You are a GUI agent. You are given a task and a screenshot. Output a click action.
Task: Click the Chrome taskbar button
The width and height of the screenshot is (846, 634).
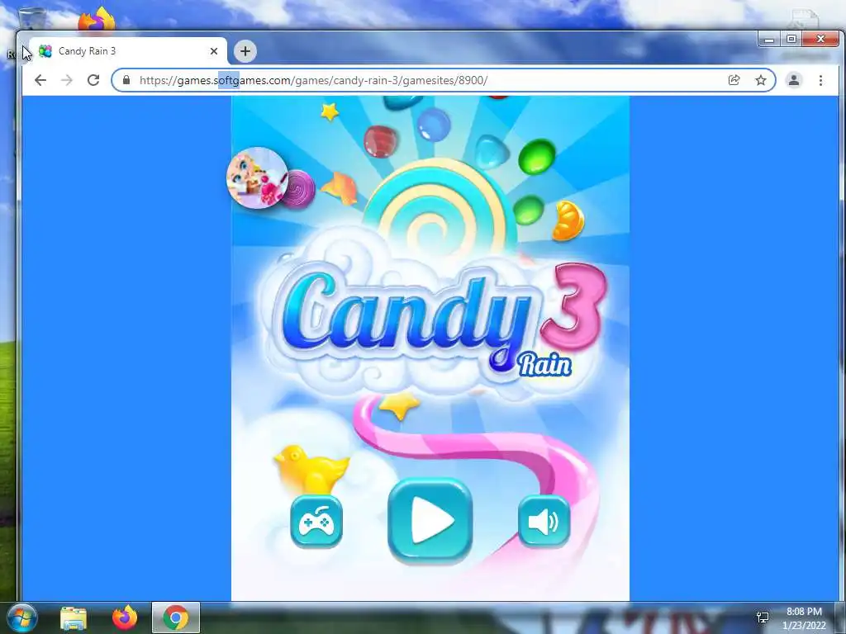[176, 617]
